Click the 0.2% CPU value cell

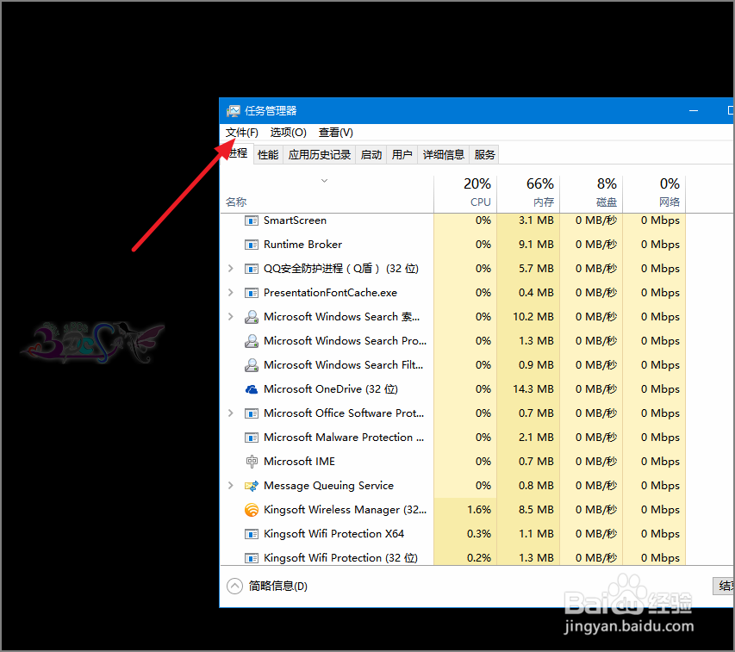click(x=465, y=557)
